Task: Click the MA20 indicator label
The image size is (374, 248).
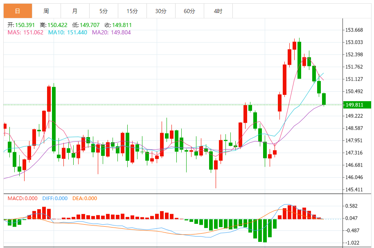Action: pos(111,32)
